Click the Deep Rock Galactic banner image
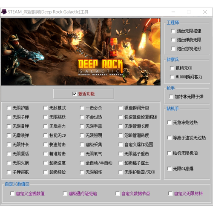213x213 pixels. tap(81, 52)
